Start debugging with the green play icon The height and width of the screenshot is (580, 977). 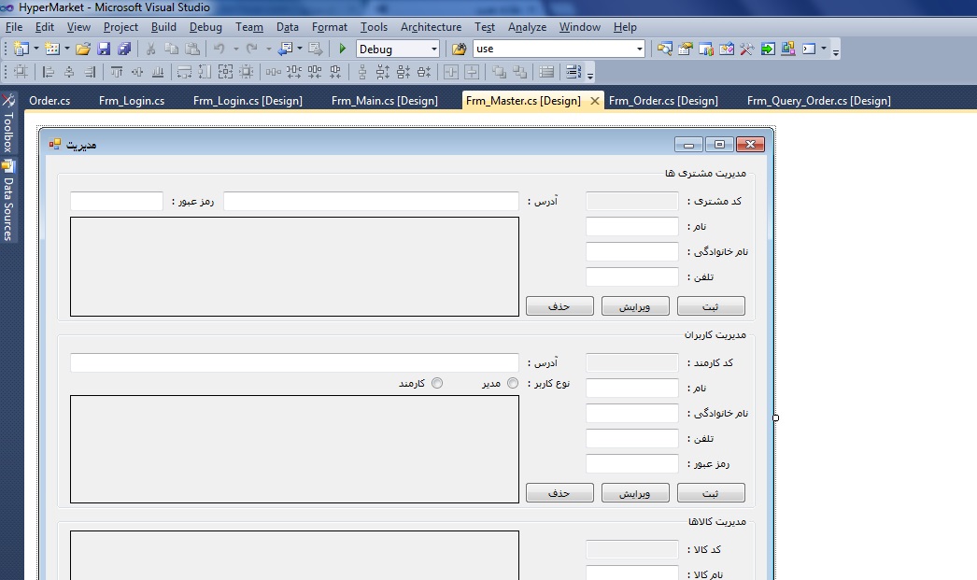tap(343, 49)
